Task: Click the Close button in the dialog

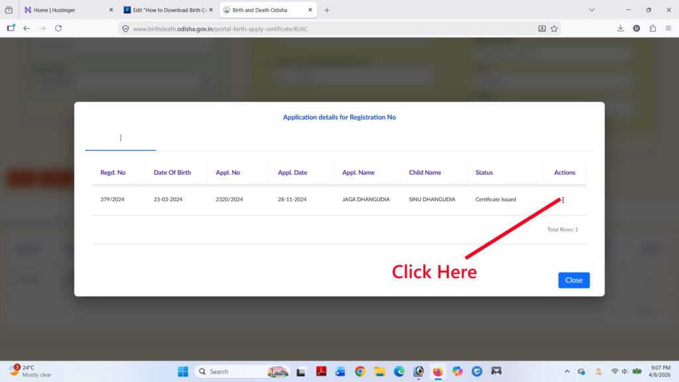Action: (574, 280)
